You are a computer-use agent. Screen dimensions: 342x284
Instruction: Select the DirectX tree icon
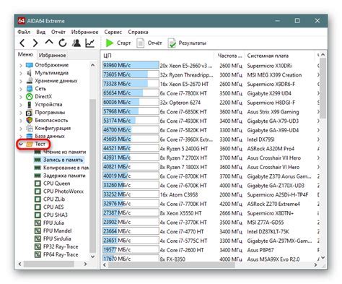[30, 97]
